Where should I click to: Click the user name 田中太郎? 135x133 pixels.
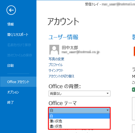point(70,47)
